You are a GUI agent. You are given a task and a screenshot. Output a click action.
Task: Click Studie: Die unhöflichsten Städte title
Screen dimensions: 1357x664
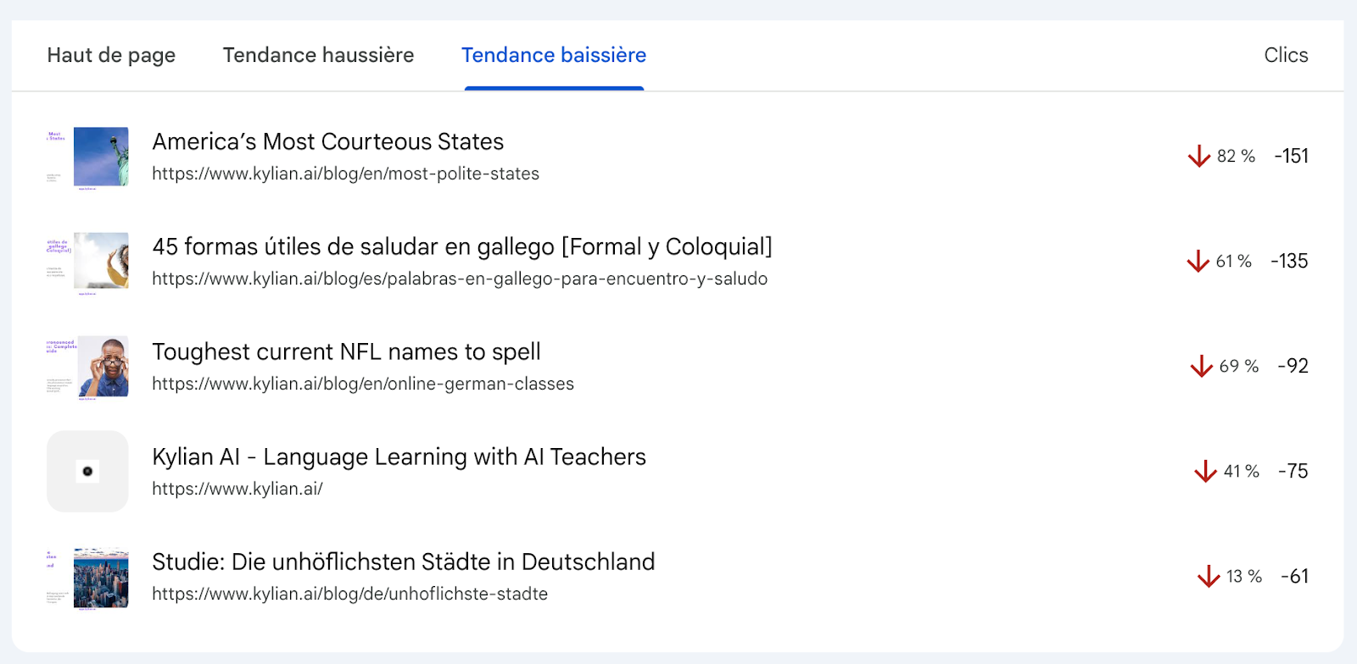point(403,562)
